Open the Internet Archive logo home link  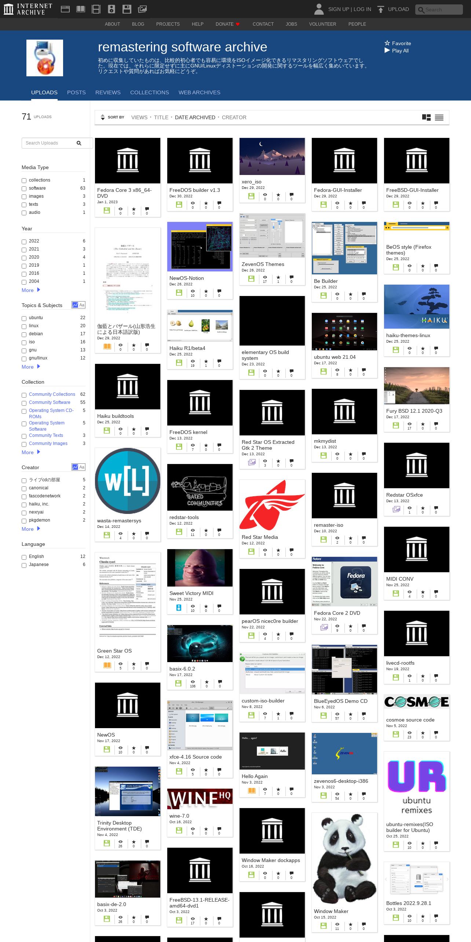(28, 9)
